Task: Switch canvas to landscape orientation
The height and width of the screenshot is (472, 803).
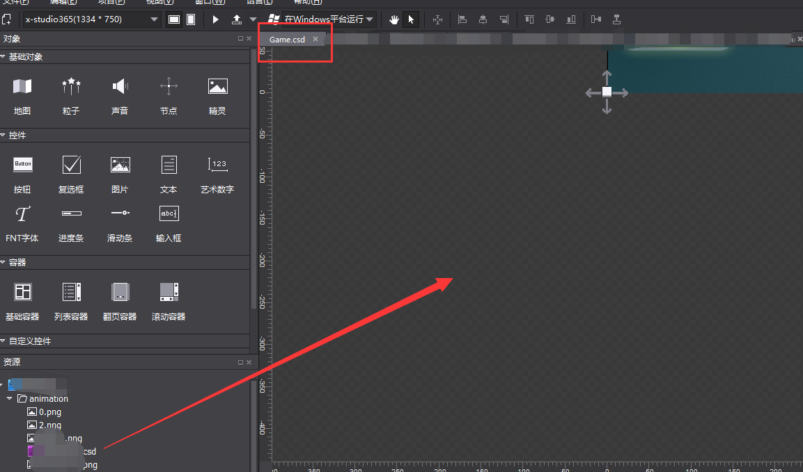Action: [174, 19]
